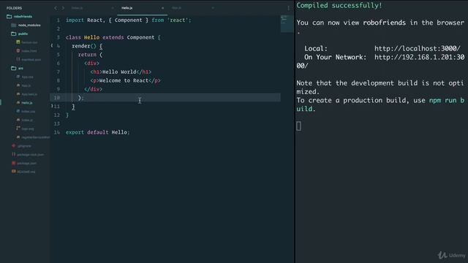This screenshot has width=468, height=263.
Task: Close the App.js tab
Action: tap(213, 8)
